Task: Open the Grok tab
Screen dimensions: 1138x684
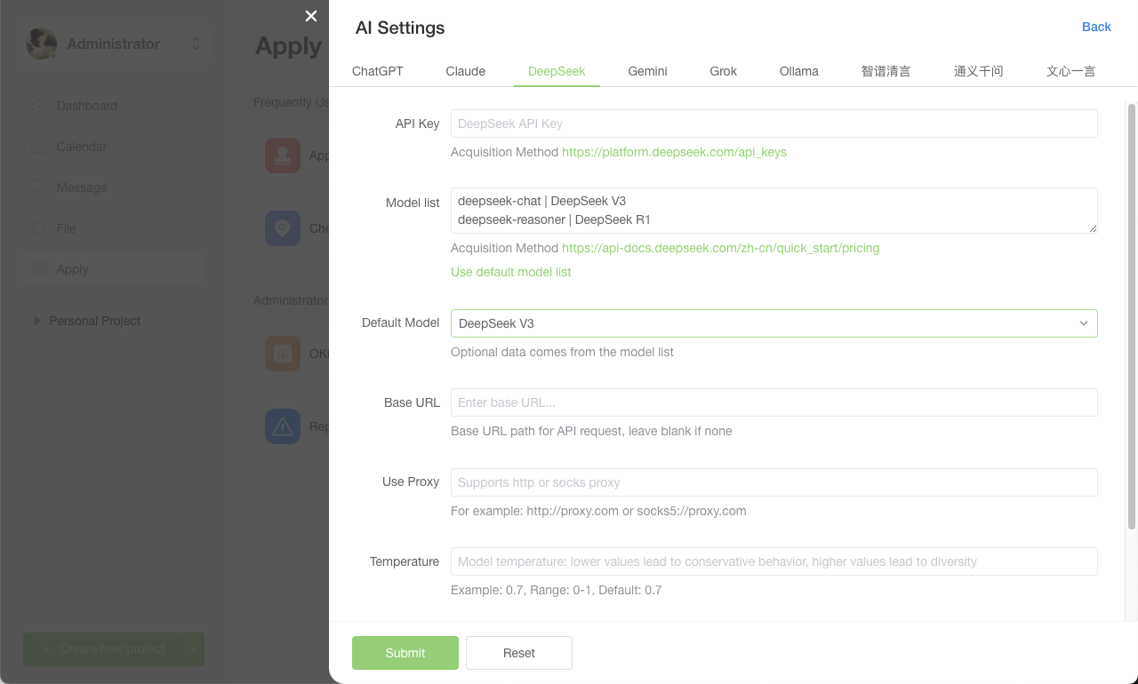Action: click(x=724, y=71)
